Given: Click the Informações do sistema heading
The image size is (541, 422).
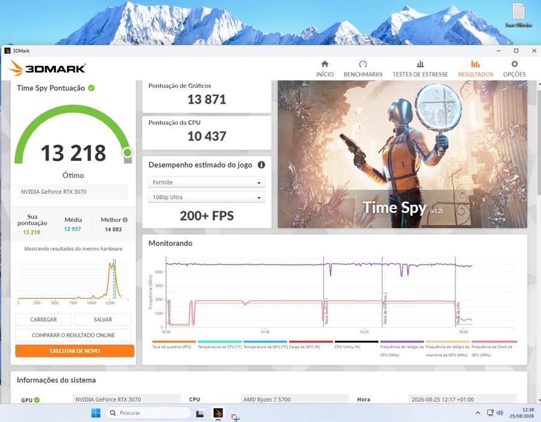Looking at the screenshot, I should point(56,380).
